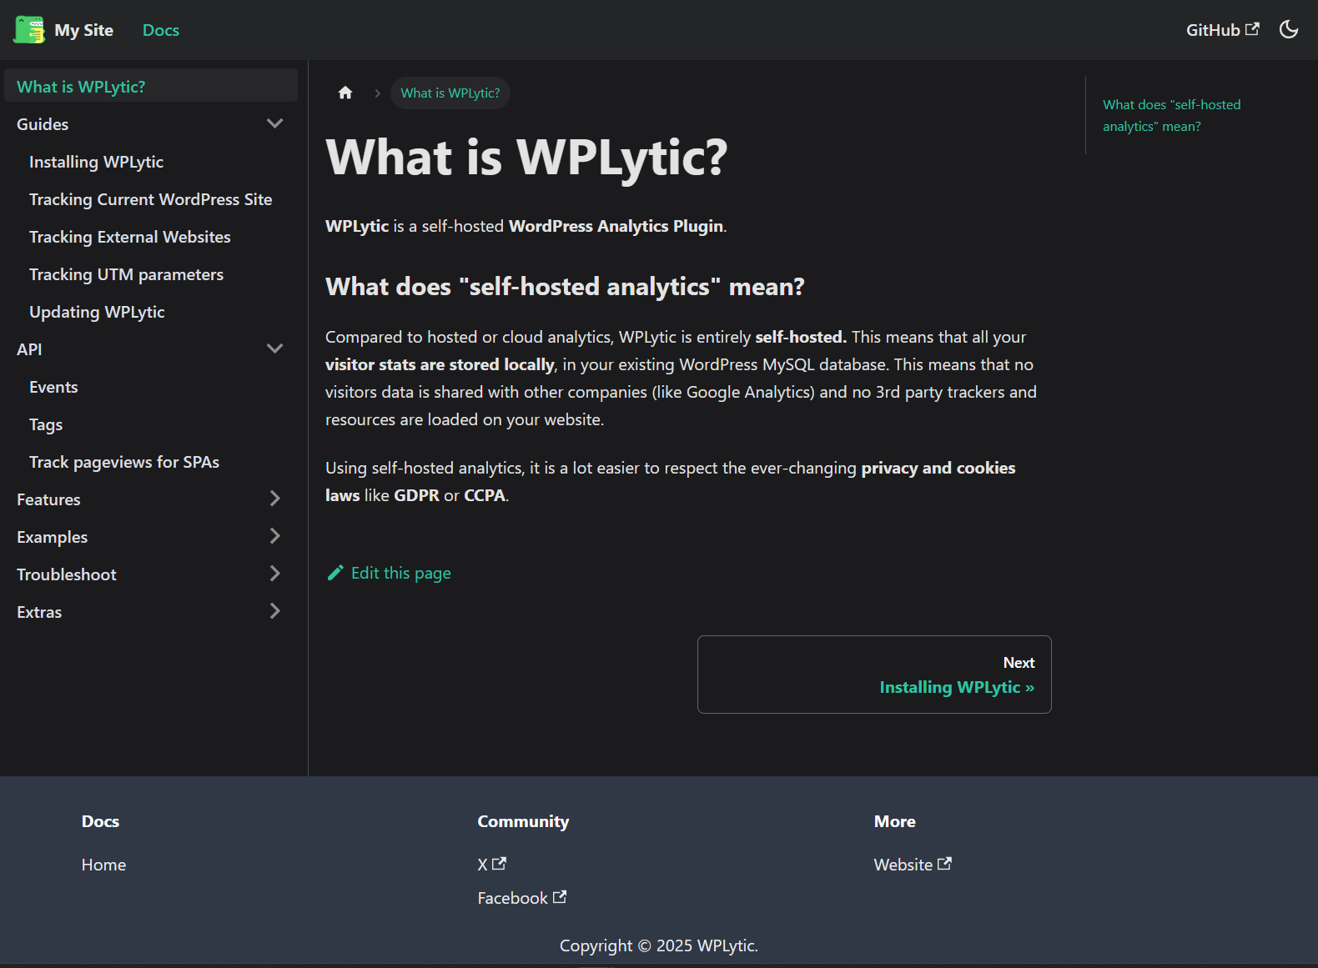1318x968 pixels.
Task: Click bold text privacy and cookies
Action: (x=938, y=468)
